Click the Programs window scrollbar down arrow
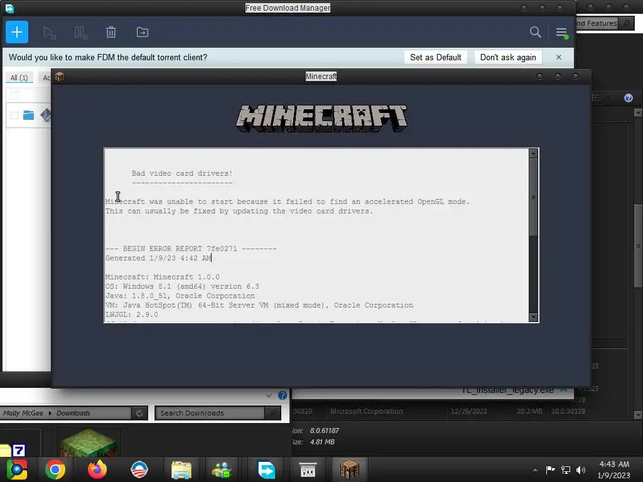 point(638,415)
